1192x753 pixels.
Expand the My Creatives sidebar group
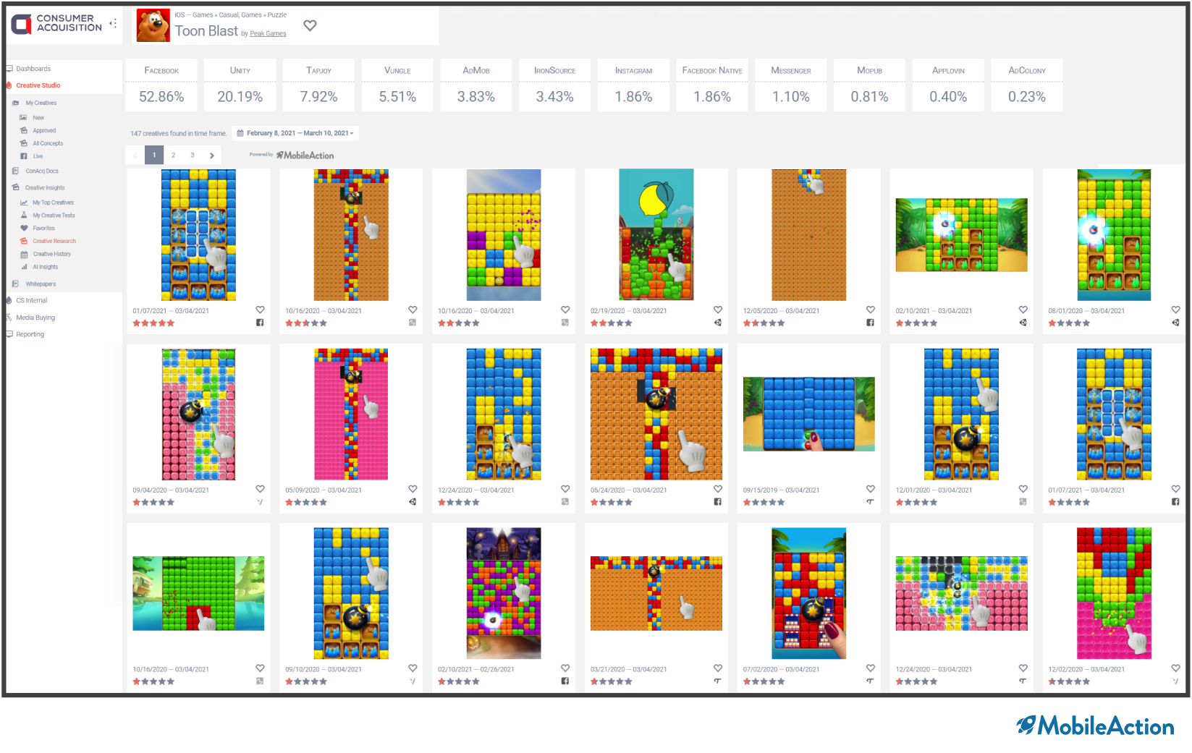click(x=41, y=103)
